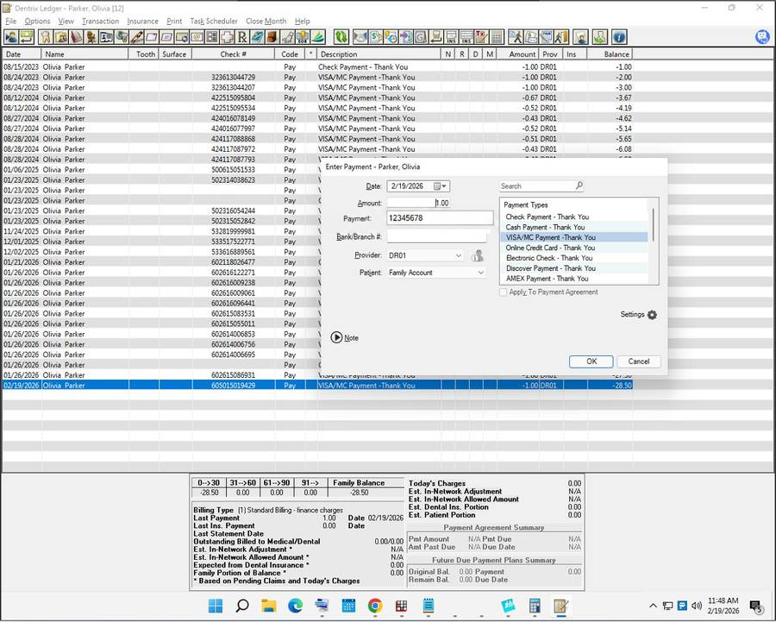Click the Rx prescriptions toolbar icon

click(x=242, y=37)
